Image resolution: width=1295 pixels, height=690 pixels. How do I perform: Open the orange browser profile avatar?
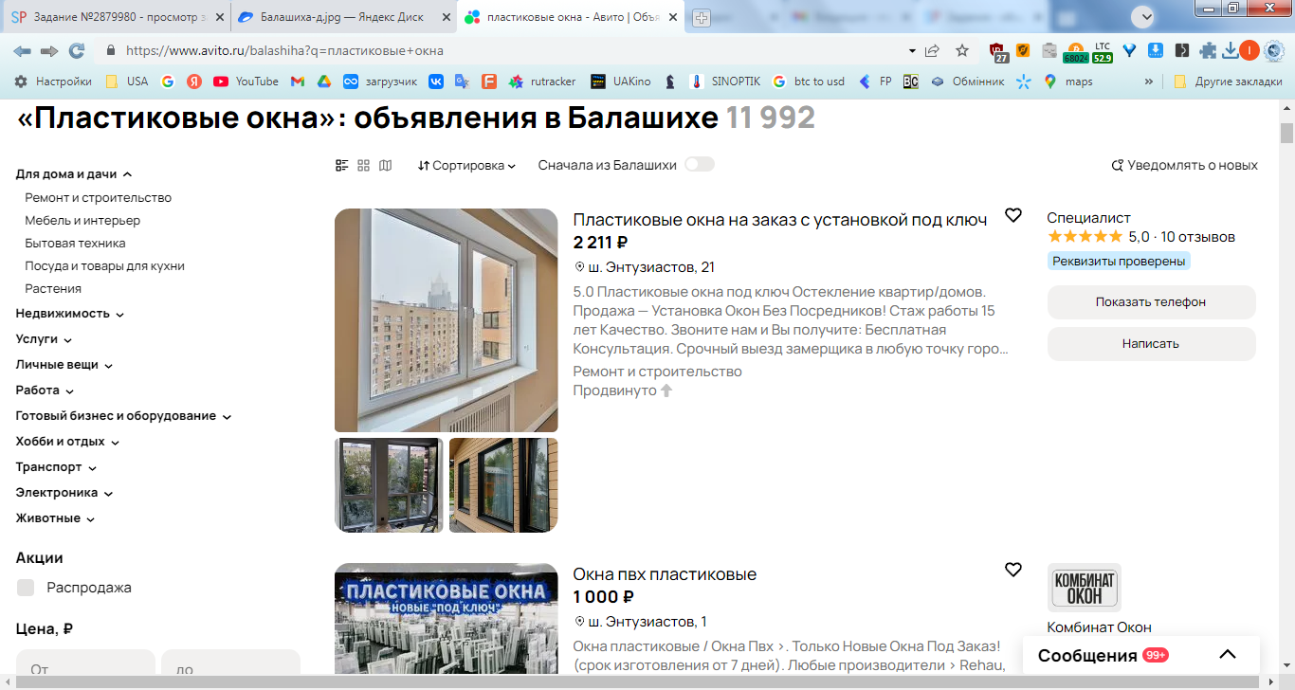click(1249, 50)
